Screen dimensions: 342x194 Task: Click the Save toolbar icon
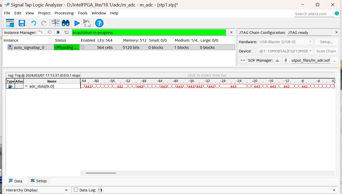22,23
